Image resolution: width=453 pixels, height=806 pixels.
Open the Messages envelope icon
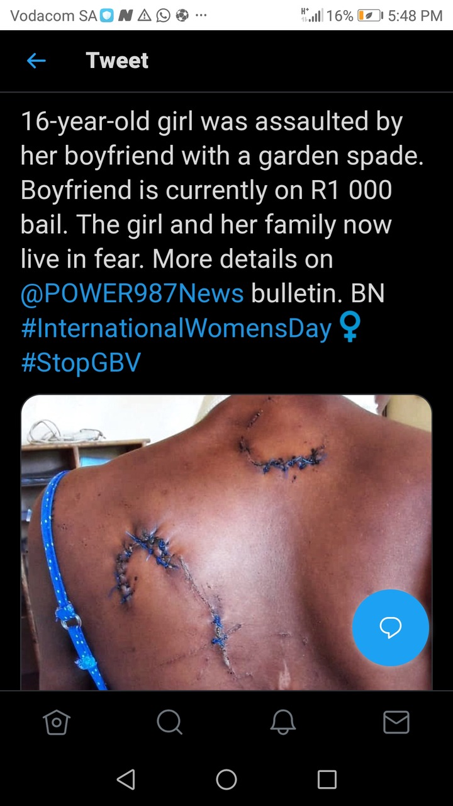tap(396, 722)
